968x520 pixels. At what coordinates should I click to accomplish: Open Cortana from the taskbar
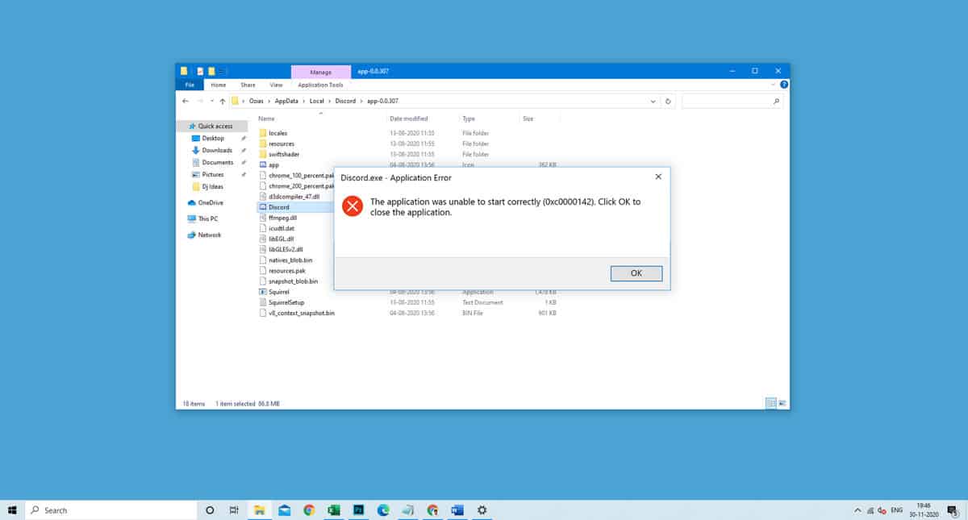click(211, 510)
